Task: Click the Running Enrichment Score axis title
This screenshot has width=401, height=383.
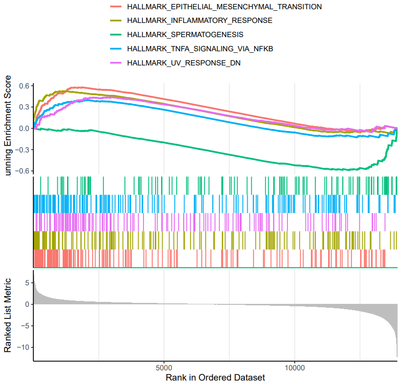Action: pyautogui.click(x=7, y=126)
